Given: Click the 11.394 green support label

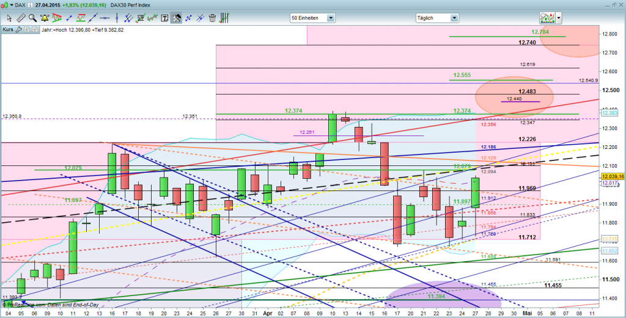Looking at the screenshot, I should pyautogui.click(x=436, y=297).
